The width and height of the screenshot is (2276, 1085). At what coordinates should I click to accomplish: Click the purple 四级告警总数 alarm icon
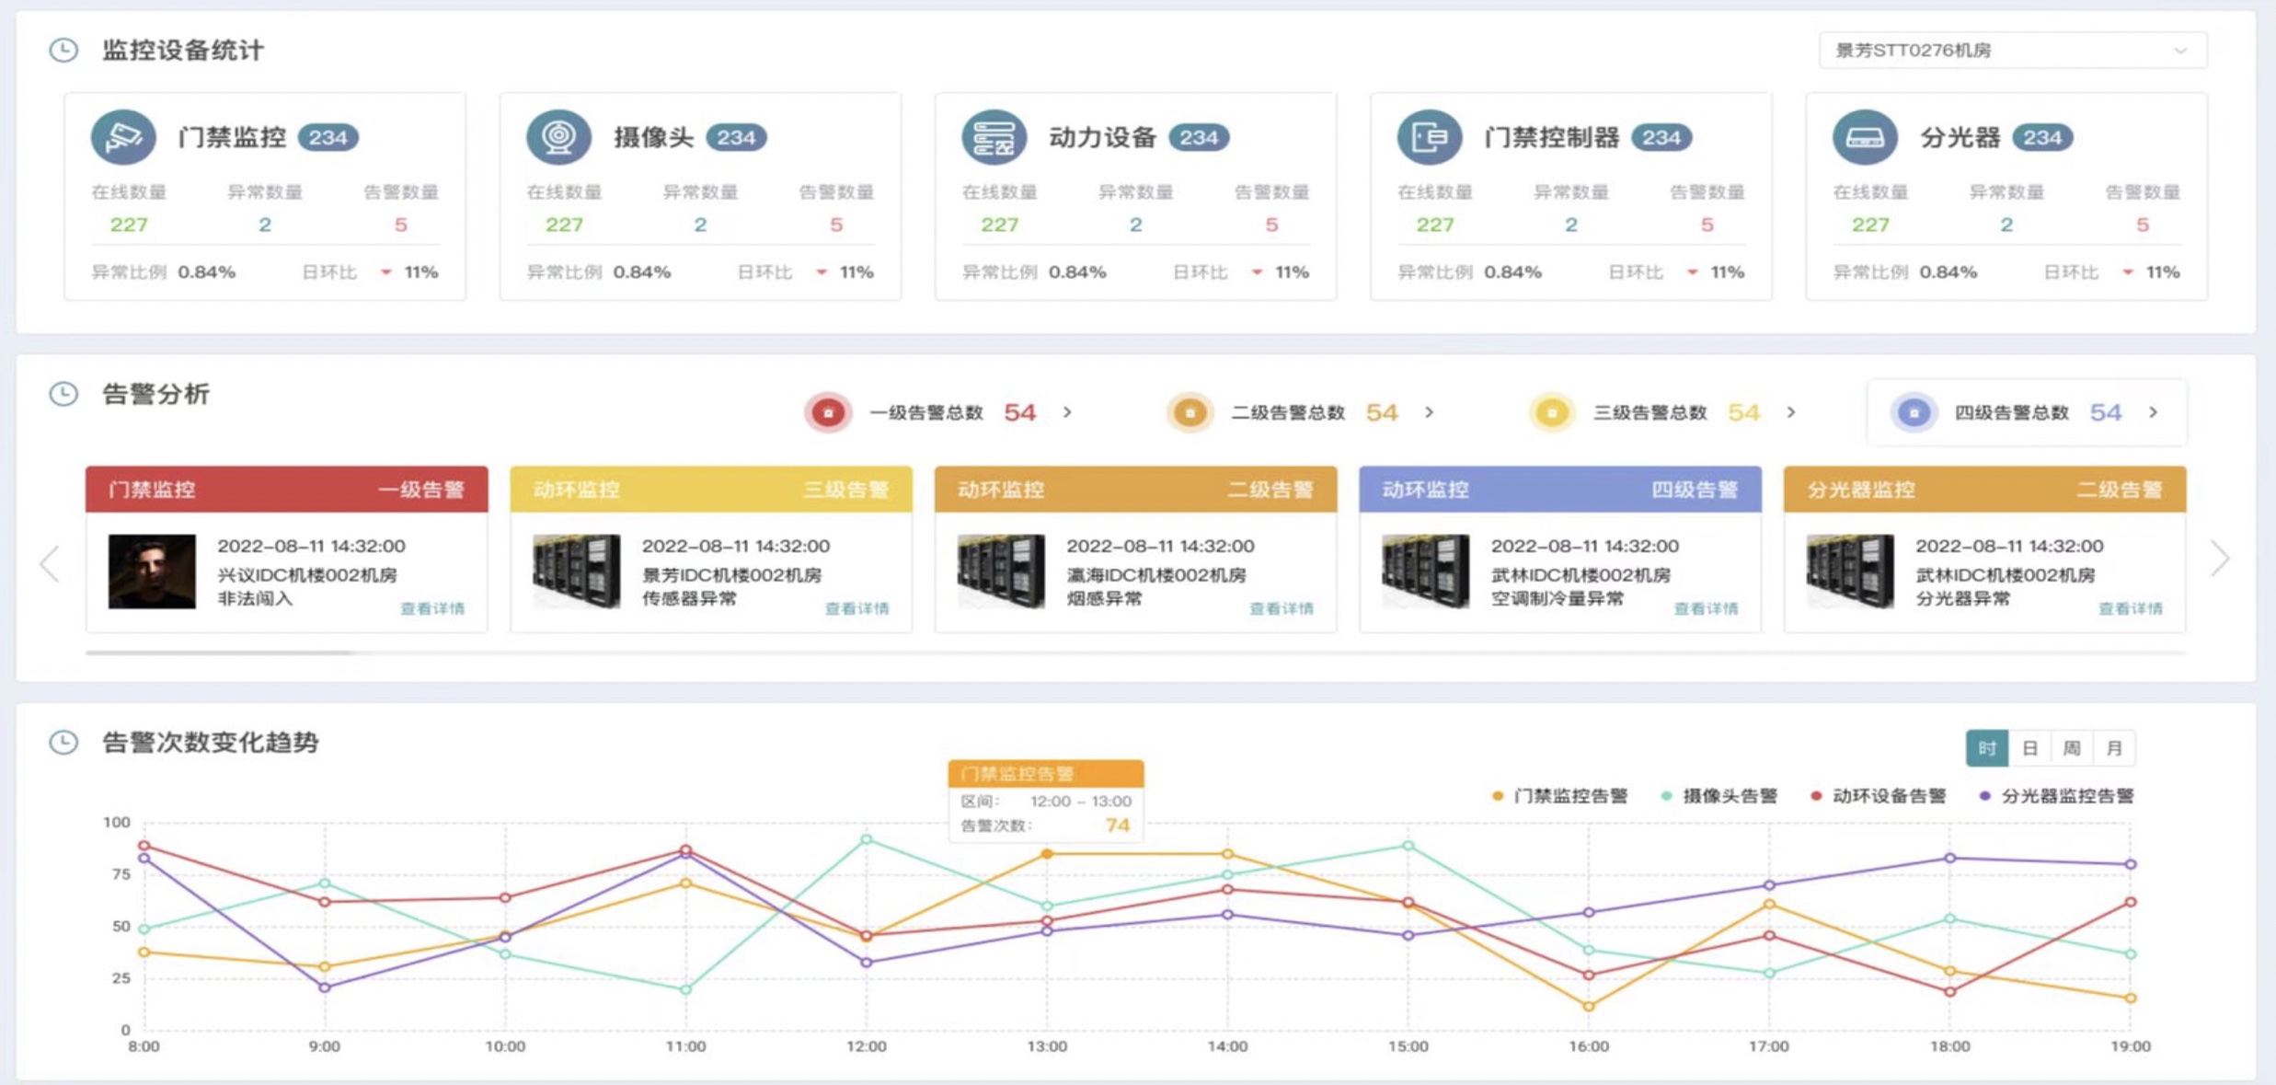coord(1914,412)
